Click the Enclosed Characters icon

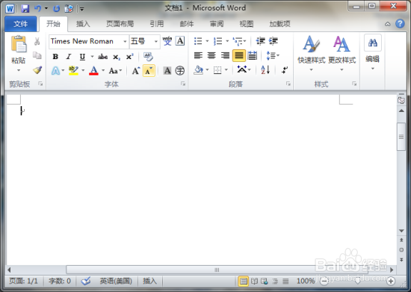[180, 70]
